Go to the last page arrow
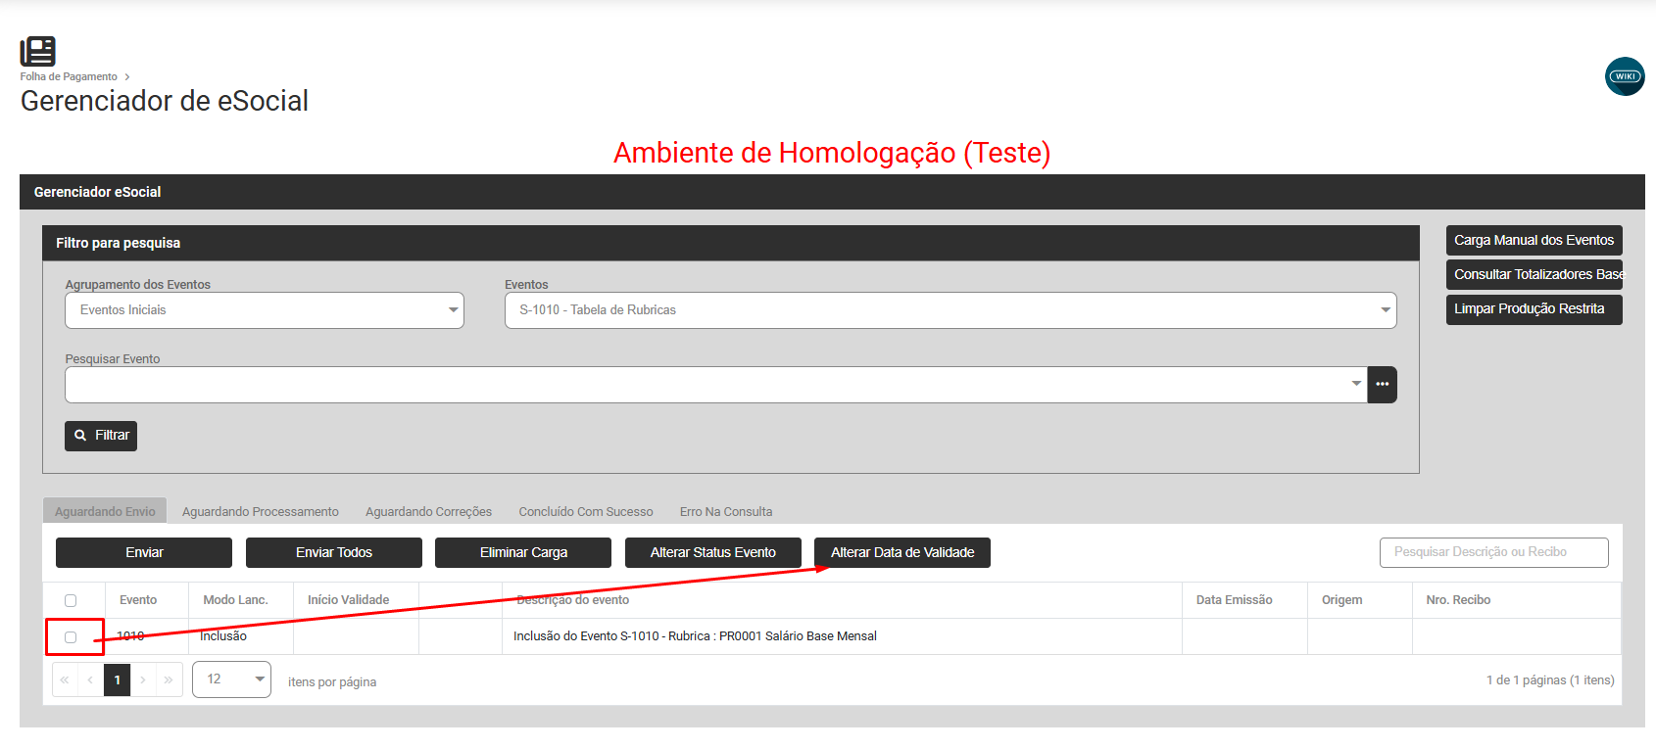This screenshot has height=749, width=1656. click(169, 679)
